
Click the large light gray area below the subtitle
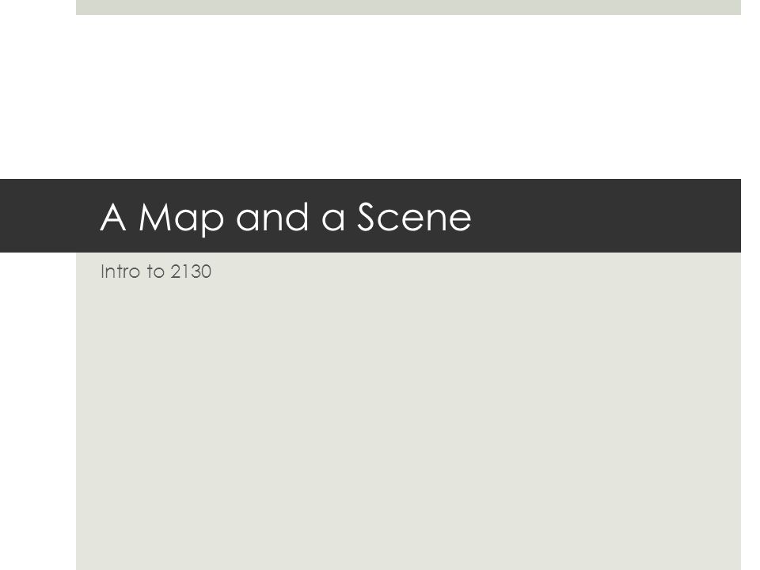408,427
